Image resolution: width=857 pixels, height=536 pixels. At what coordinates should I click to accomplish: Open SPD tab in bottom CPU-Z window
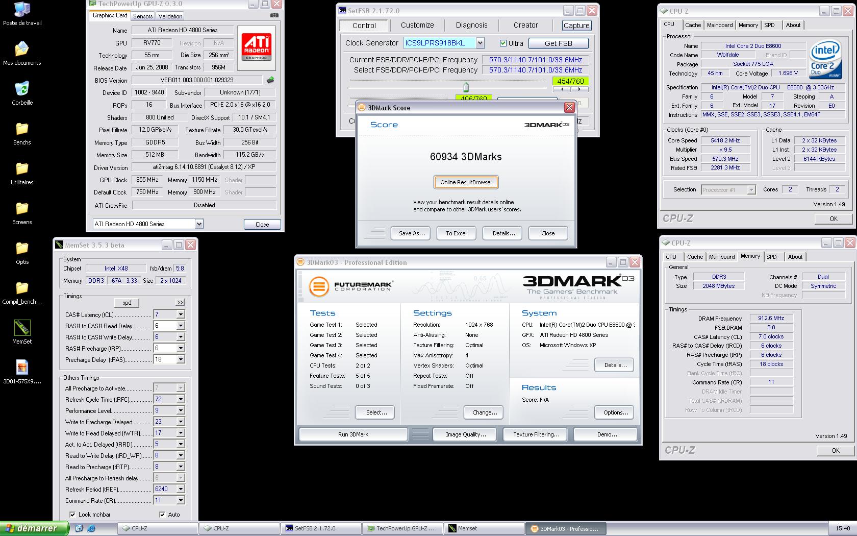tap(771, 257)
